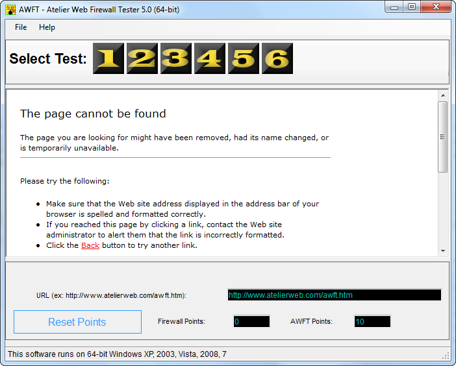This screenshot has height=366, width=456.
Task: Choose test number 3 icon
Action: 176,58
